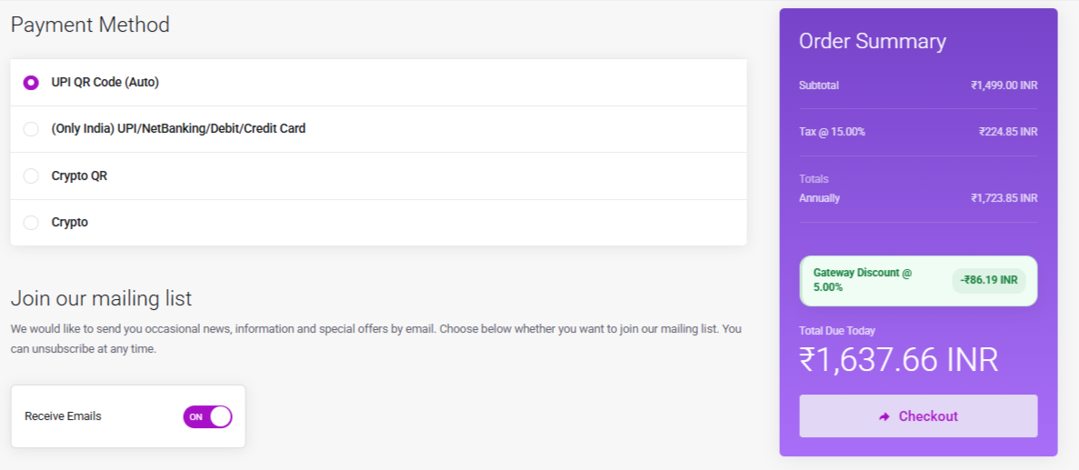The height and width of the screenshot is (470, 1079).
Task: Click the ₹224.85 INR tax value
Action: coord(1007,132)
